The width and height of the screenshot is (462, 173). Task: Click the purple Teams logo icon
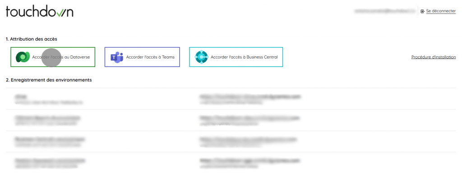(117, 57)
